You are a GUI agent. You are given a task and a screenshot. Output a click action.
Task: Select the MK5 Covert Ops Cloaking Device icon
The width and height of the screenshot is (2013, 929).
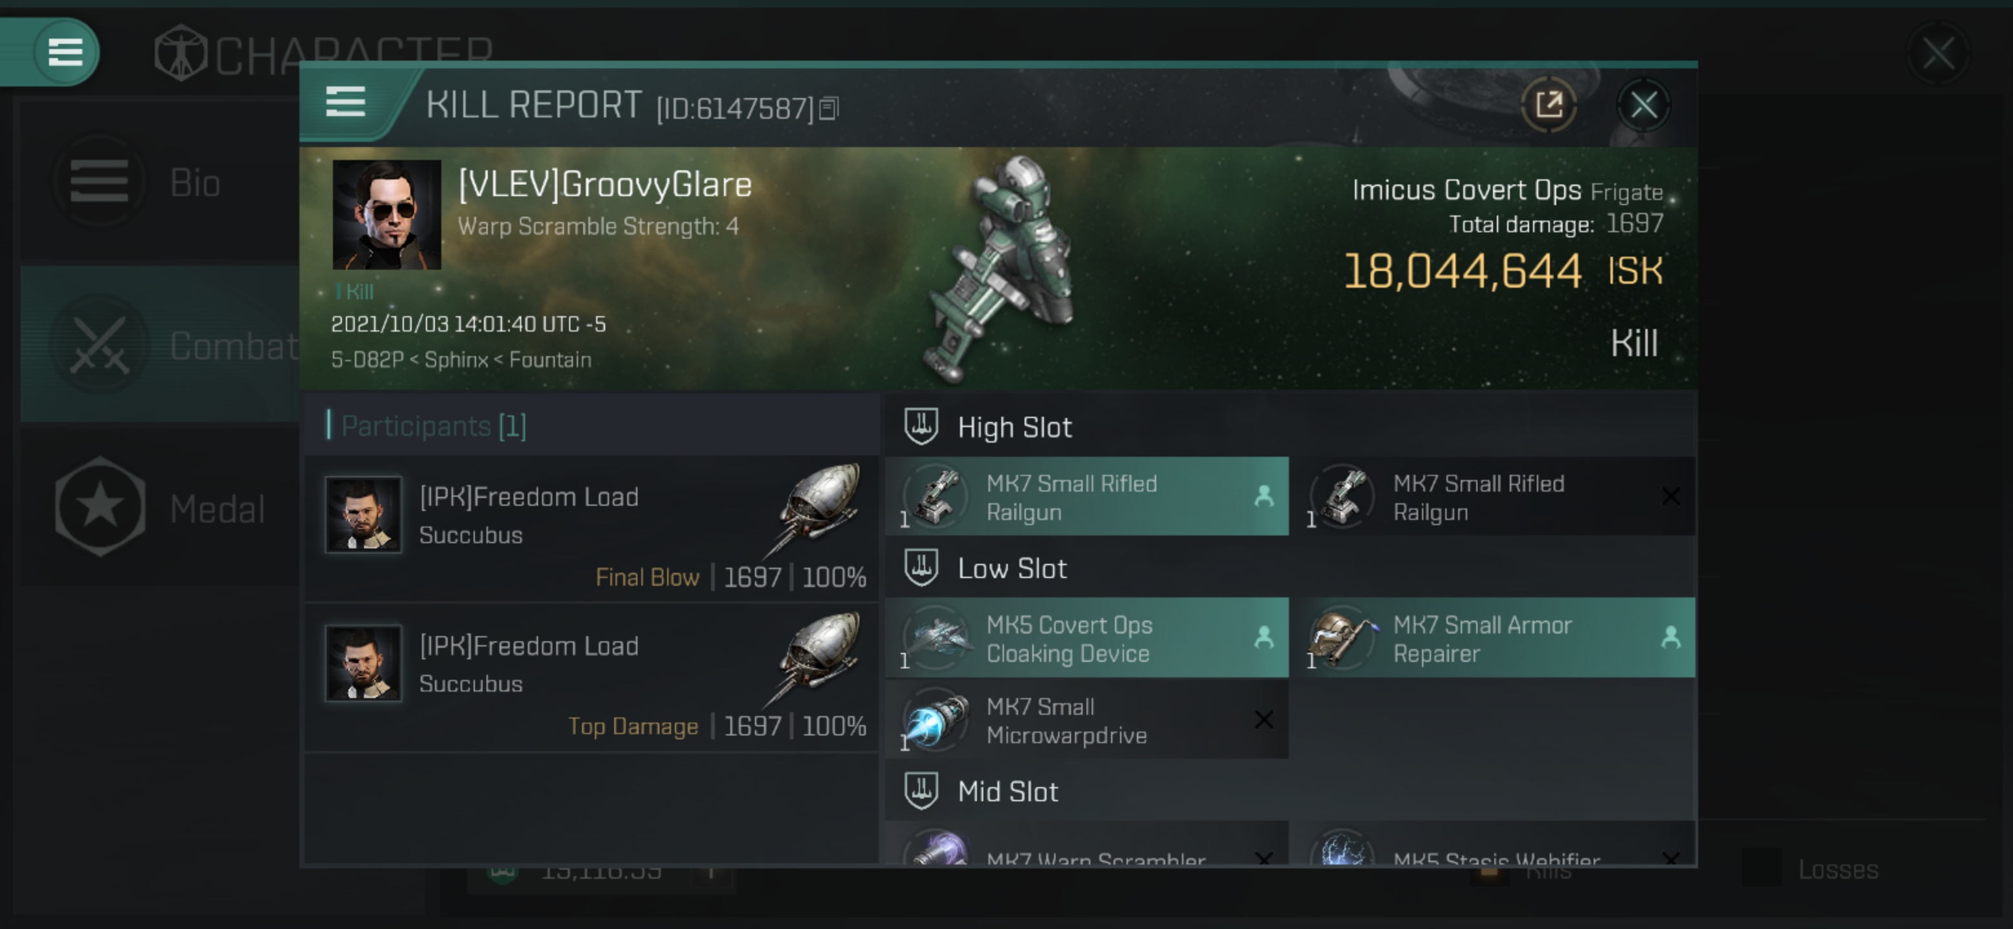click(x=936, y=638)
